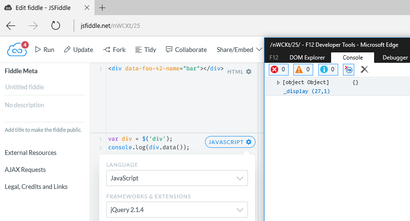The height and width of the screenshot is (221, 410).
Task: Click the Untitled fiddle title field
Action: 45,87
